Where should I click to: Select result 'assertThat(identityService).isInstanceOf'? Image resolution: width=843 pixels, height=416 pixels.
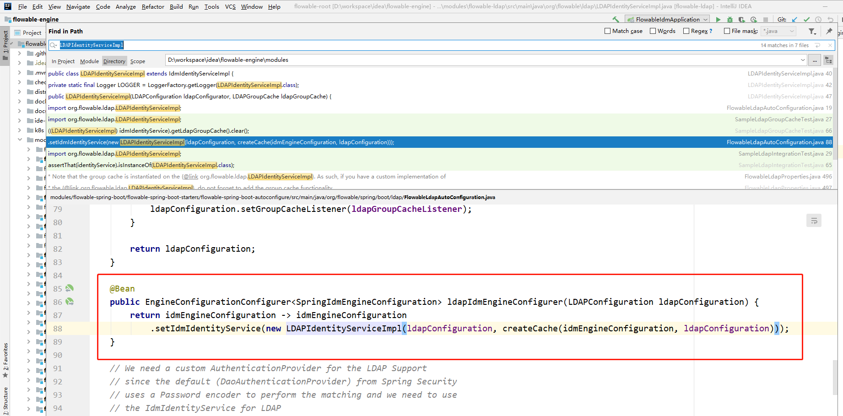click(x=439, y=165)
